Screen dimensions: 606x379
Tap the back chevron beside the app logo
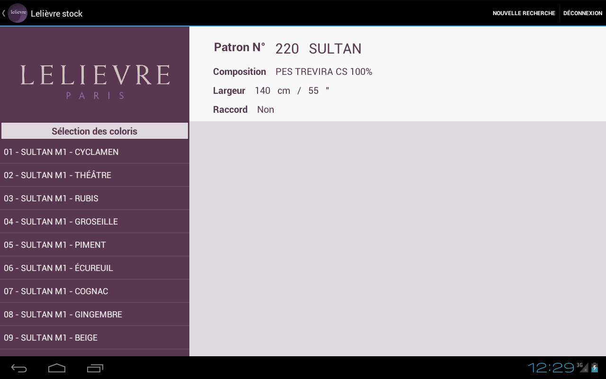(x=4, y=13)
